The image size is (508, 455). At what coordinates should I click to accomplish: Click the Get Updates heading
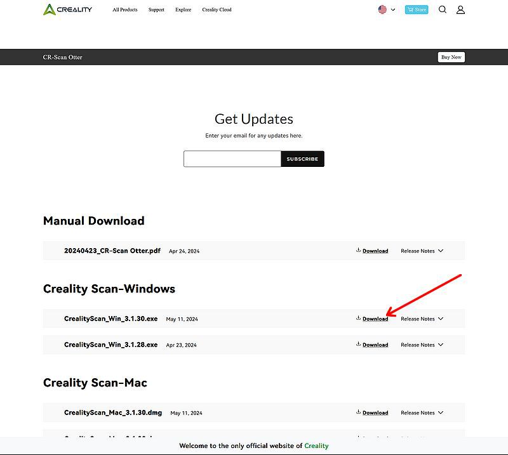(x=254, y=119)
